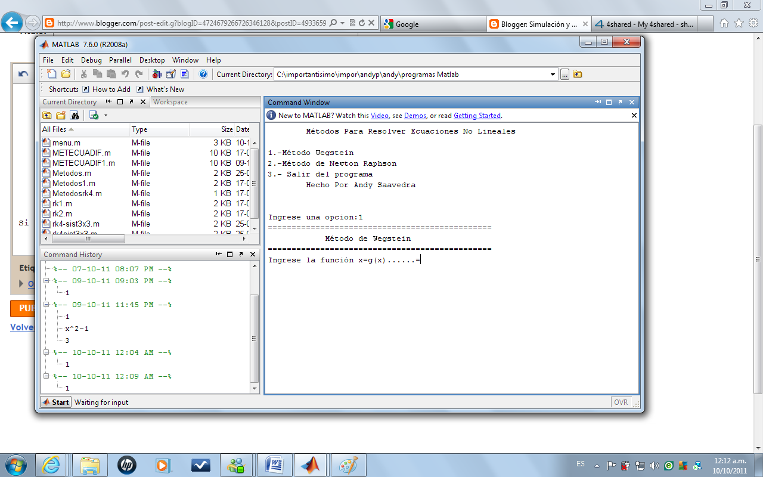Sort files by Size column header
Image resolution: width=763 pixels, height=477 pixels.
pos(212,129)
